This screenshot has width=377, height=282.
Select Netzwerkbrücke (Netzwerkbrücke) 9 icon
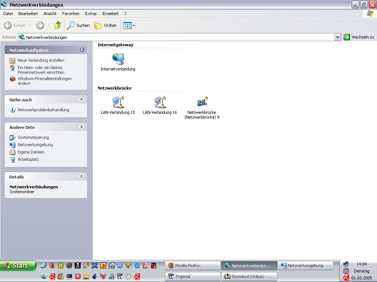point(202,108)
